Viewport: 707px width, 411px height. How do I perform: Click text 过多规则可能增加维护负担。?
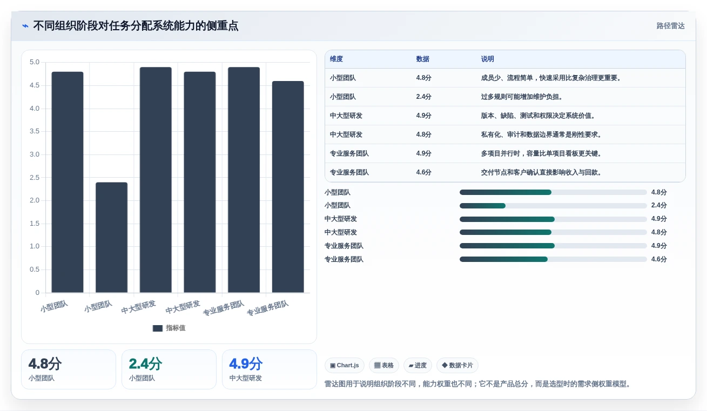(523, 97)
